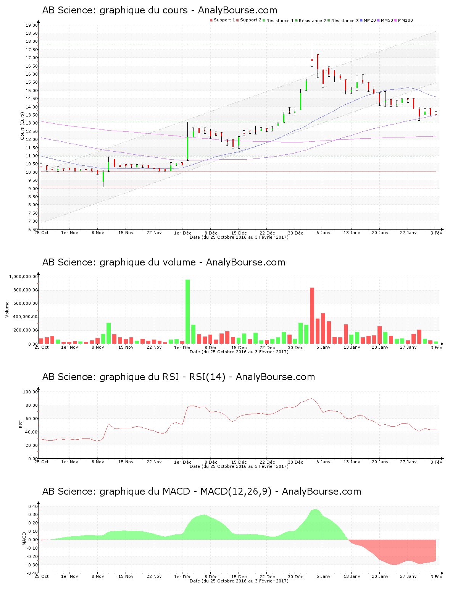458x592 pixels.
Task: Click the date range caption under the volume chart
Action: click(x=239, y=352)
